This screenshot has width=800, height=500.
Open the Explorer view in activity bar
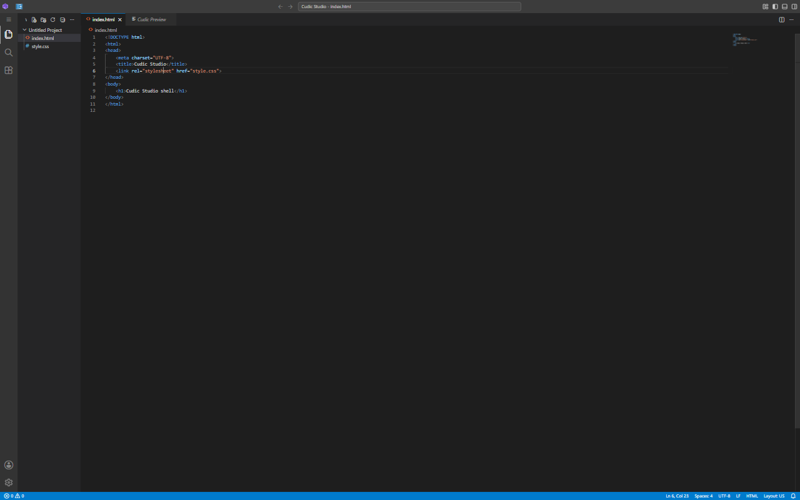point(9,34)
